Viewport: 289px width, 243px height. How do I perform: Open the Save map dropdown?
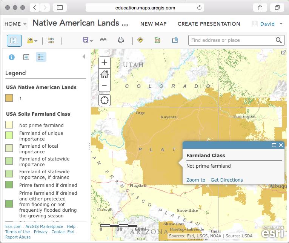(88, 40)
